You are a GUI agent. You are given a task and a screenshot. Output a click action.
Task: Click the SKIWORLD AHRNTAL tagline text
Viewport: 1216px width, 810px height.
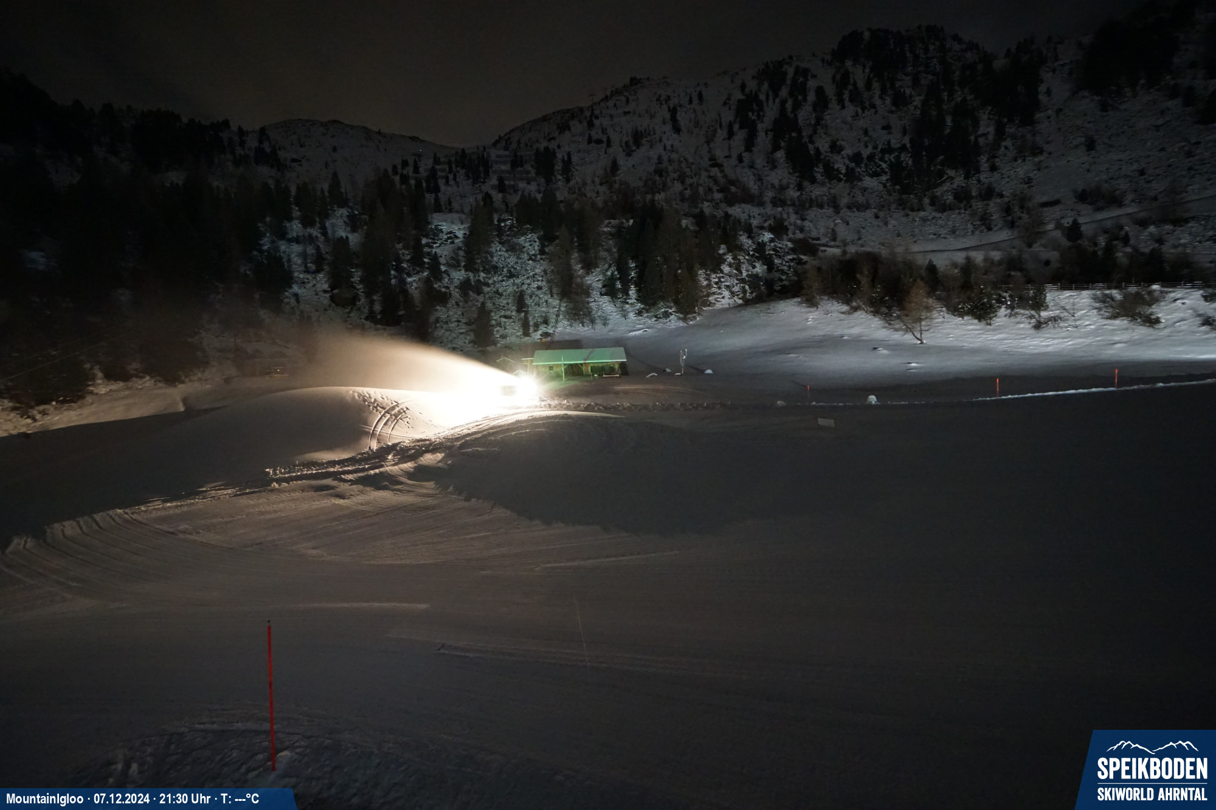1152,794
